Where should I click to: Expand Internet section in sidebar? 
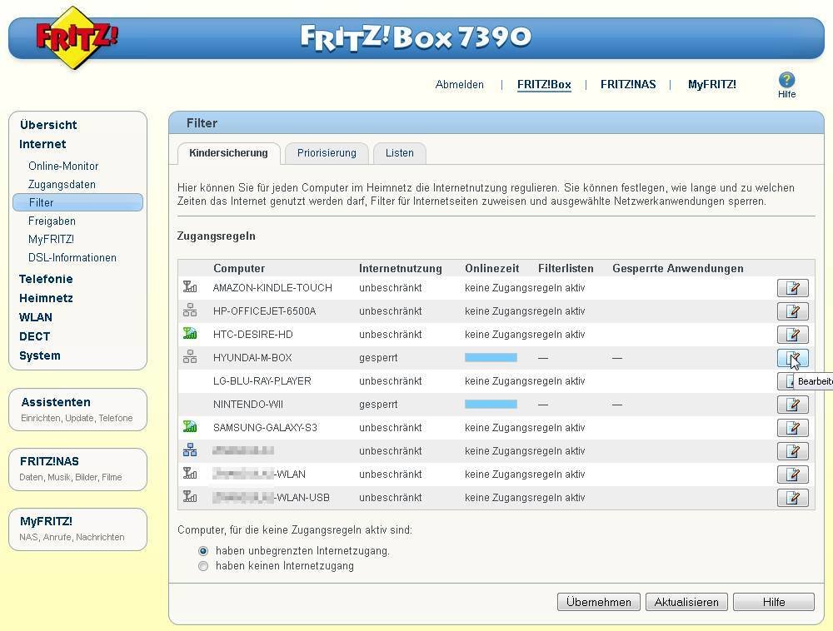coord(42,144)
